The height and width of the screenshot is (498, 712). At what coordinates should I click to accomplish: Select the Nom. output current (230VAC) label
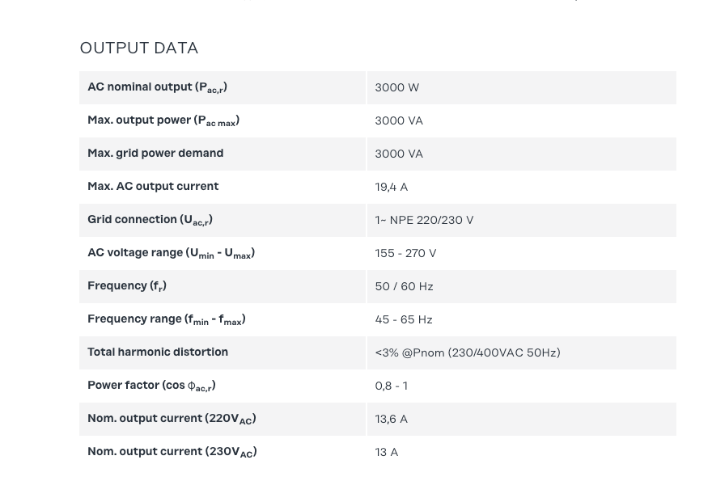[172, 452]
